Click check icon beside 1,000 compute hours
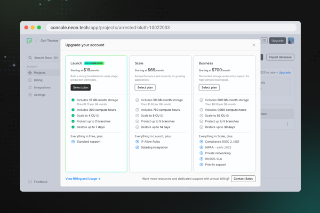Image resolution: width=320 pixels, height=213 pixels. (x=201, y=110)
